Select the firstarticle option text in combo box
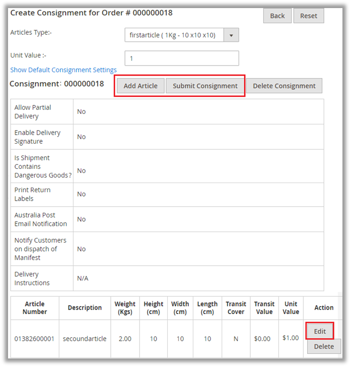The height and width of the screenshot is (367, 351). click(173, 35)
